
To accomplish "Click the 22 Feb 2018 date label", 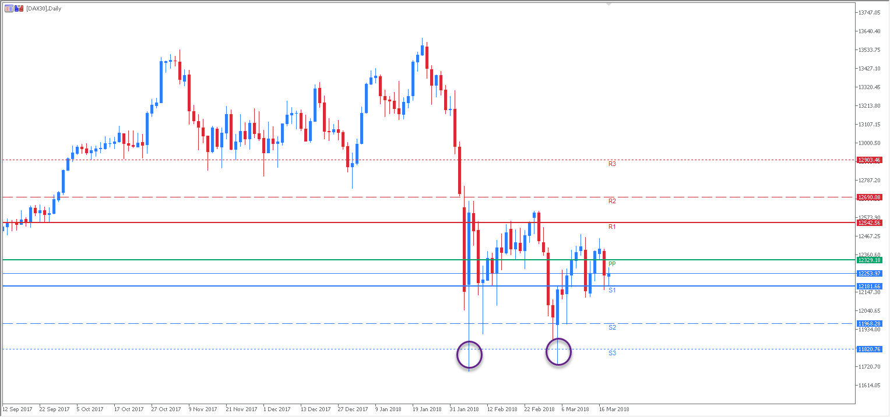I will point(539,409).
